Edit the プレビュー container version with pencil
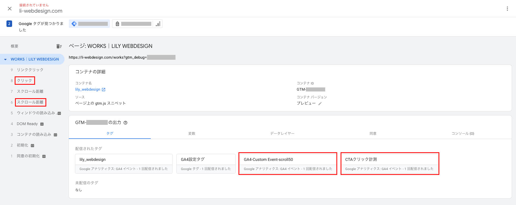Screen dimensions: 516x205 click(x=320, y=104)
